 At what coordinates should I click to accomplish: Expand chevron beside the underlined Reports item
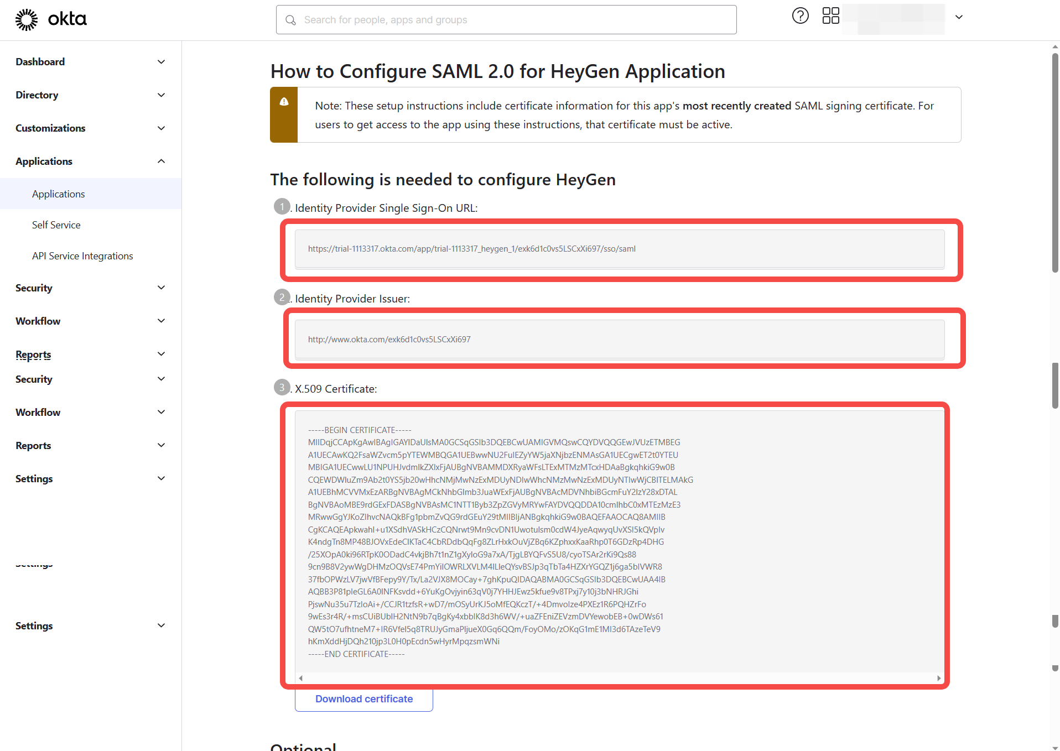(161, 354)
